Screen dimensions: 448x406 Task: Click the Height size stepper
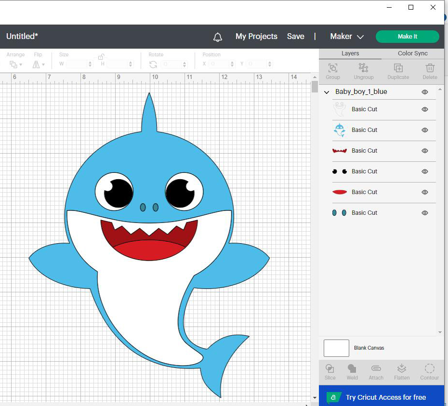point(131,64)
